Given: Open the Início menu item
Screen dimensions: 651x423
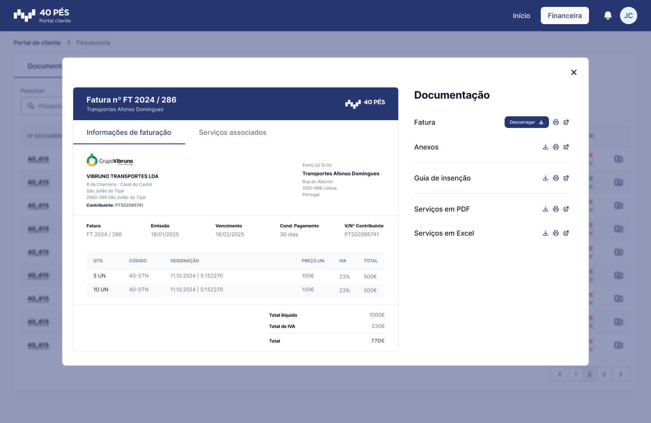Looking at the screenshot, I should click(x=521, y=15).
